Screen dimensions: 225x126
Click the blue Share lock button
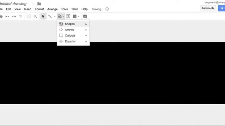[x=221, y=8]
